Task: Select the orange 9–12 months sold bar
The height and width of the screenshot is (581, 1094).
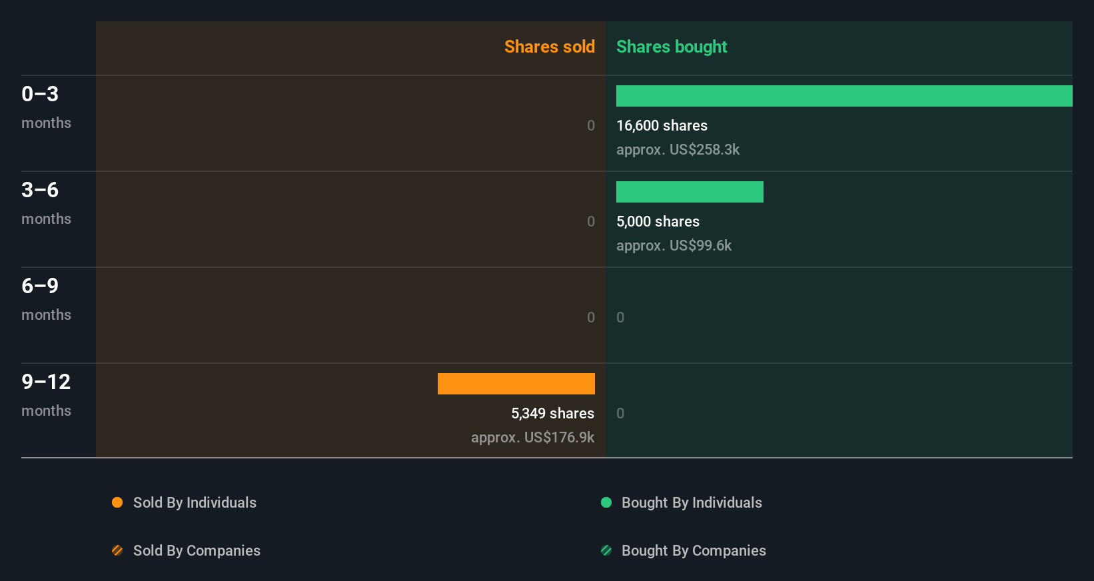Action: click(516, 384)
